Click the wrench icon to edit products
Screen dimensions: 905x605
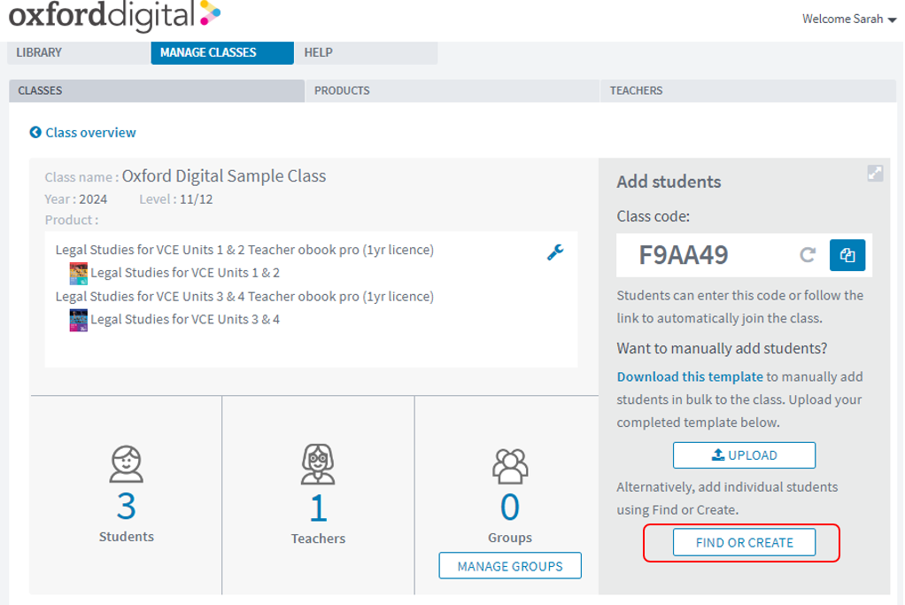point(555,252)
